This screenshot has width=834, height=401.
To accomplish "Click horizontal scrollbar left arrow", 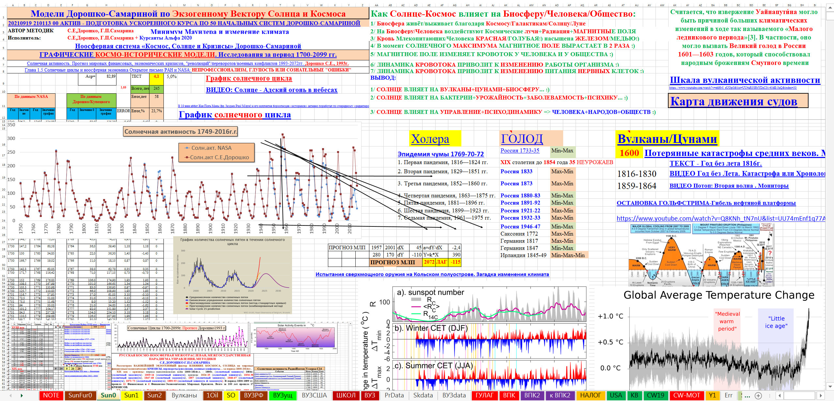I will tap(780, 395).
